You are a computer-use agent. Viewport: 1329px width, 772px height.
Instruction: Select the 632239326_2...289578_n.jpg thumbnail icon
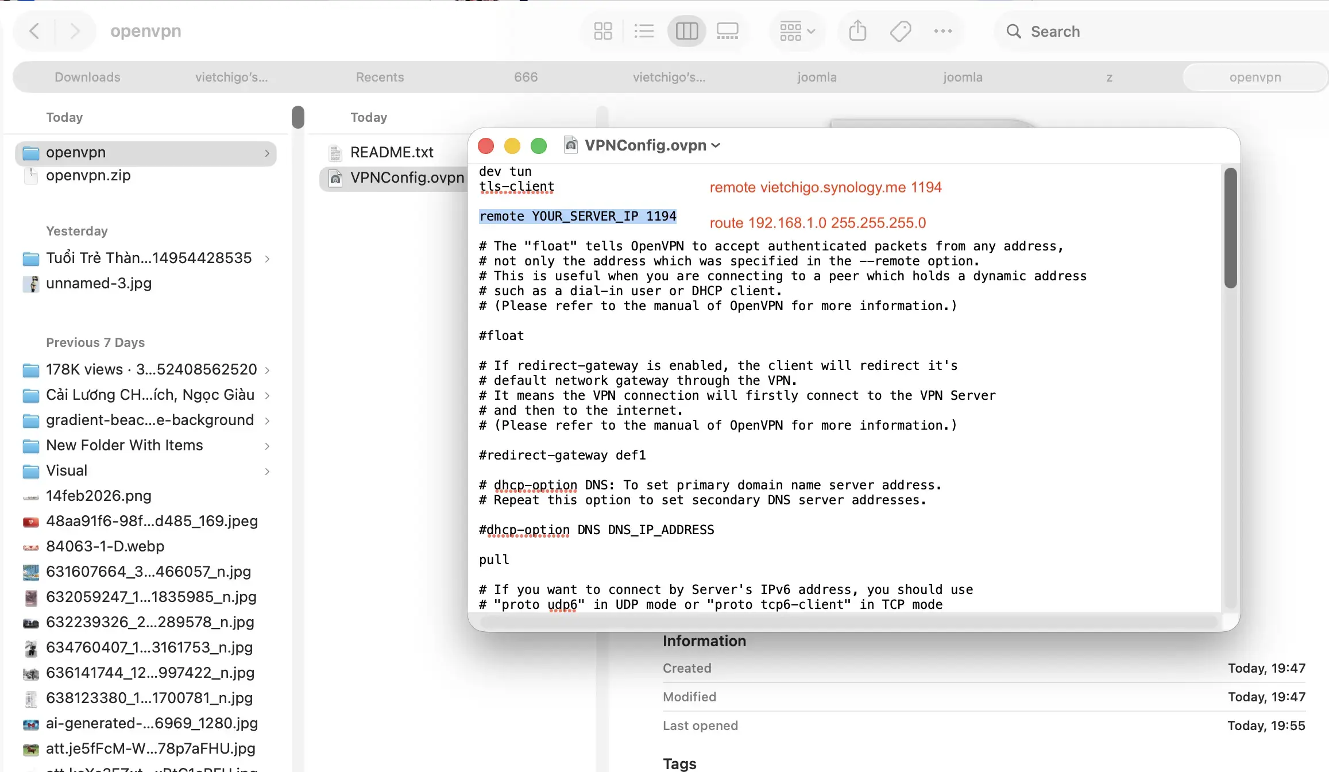click(x=31, y=623)
